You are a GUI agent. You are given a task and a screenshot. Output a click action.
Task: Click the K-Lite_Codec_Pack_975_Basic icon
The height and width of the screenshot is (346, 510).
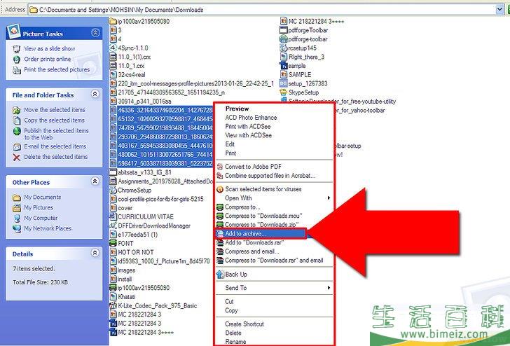113,305
